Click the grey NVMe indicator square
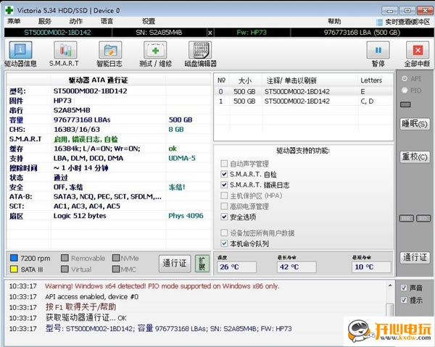This screenshot has width=435, height=347. [116, 258]
